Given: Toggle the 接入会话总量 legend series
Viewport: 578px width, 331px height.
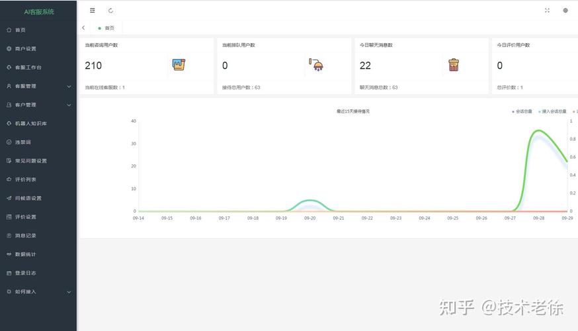Looking at the screenshot, I should pyautogui.click(x=554, y=112).
